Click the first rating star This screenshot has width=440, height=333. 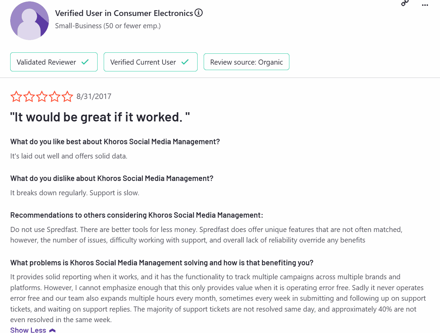16,97
